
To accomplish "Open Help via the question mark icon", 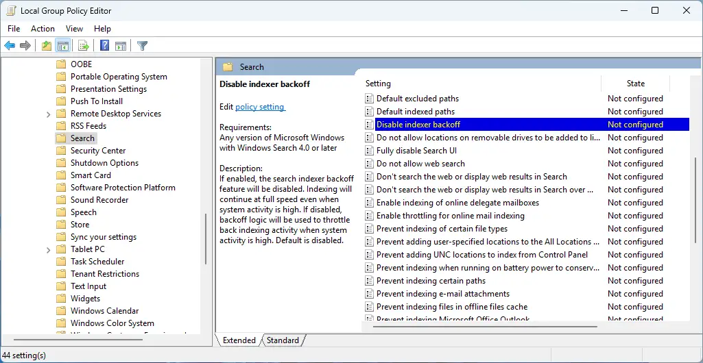I will click(104, 45).
